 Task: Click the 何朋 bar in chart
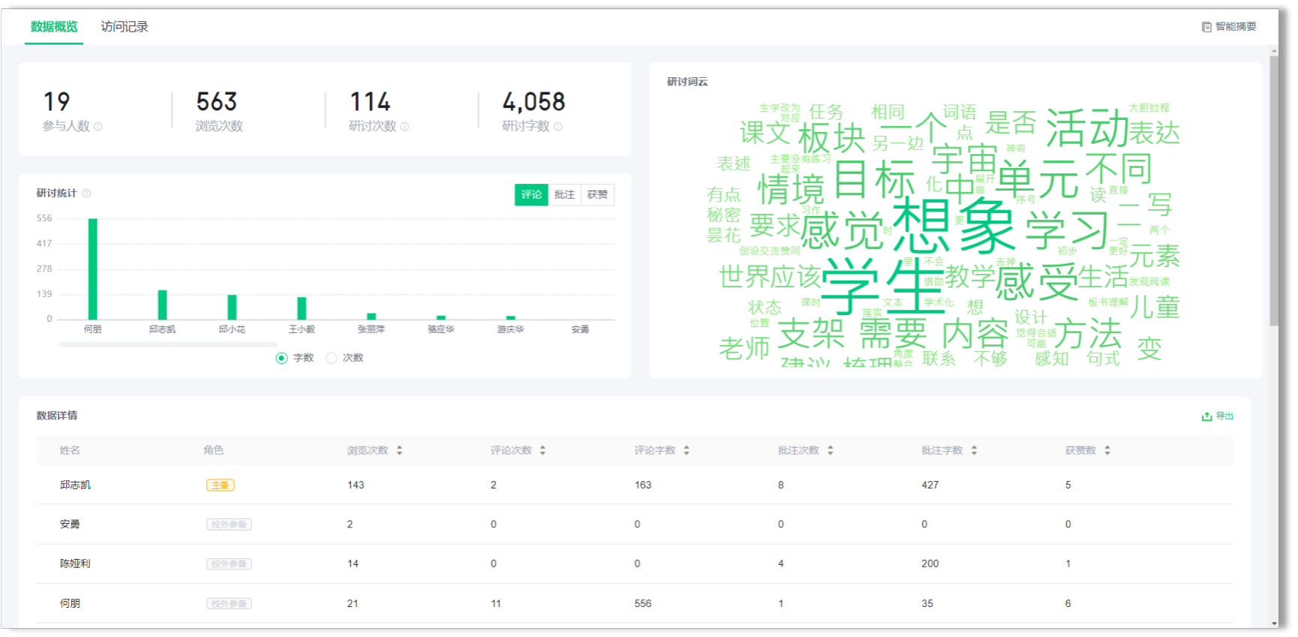93,269
